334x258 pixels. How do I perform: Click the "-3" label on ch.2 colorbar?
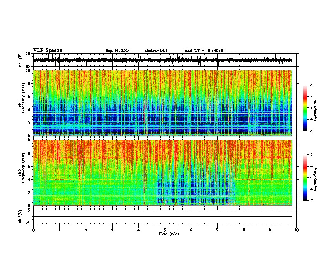coord(311,155)
